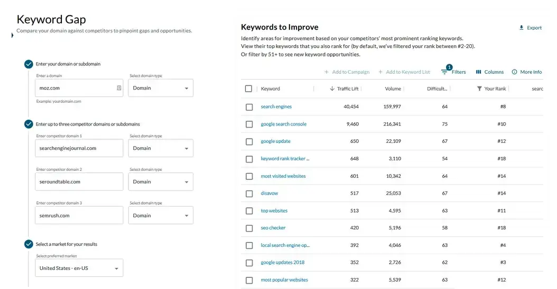Check the box for search engines row
The width and height of the screenshot is (557, 289).
tap(249, 107)
